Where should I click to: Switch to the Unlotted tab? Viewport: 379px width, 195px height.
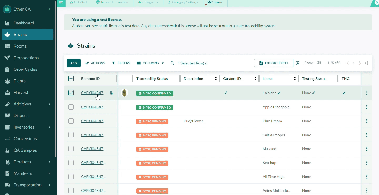point(78,2)
